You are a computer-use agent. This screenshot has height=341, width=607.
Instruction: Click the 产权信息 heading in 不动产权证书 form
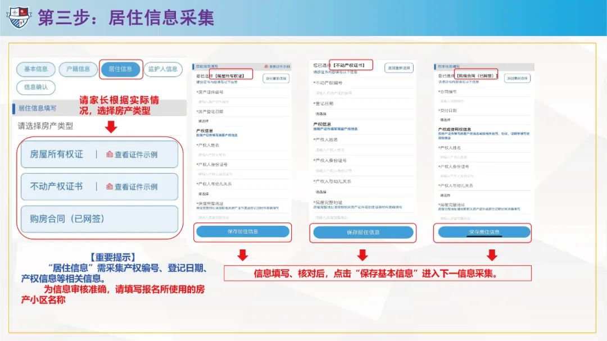coord(322,124)
